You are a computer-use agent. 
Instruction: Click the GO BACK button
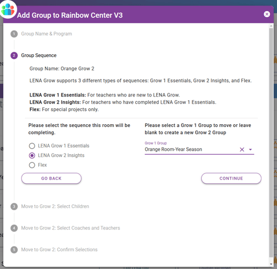pyautogui.click(x=52, y=179)
